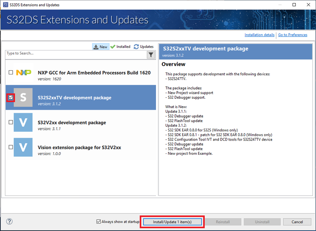Uncheck the S32S2xxTV development package checkbox
316x231 pixels.
[11, 97]
